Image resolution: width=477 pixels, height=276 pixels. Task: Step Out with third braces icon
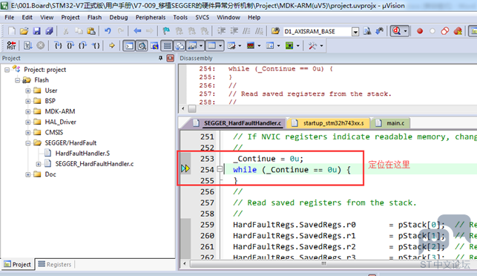(83, 46)
